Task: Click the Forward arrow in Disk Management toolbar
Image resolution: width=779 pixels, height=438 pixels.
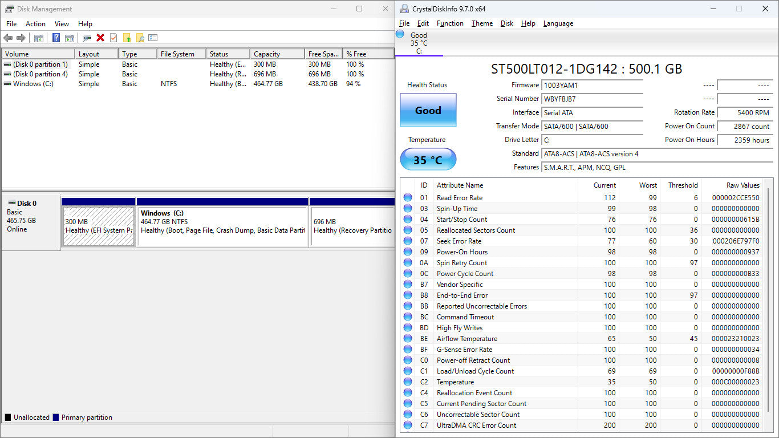Action: (x=21, y=38)
